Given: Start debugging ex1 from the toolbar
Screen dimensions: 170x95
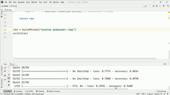Looking at the screenshot, I should (157, 6).
